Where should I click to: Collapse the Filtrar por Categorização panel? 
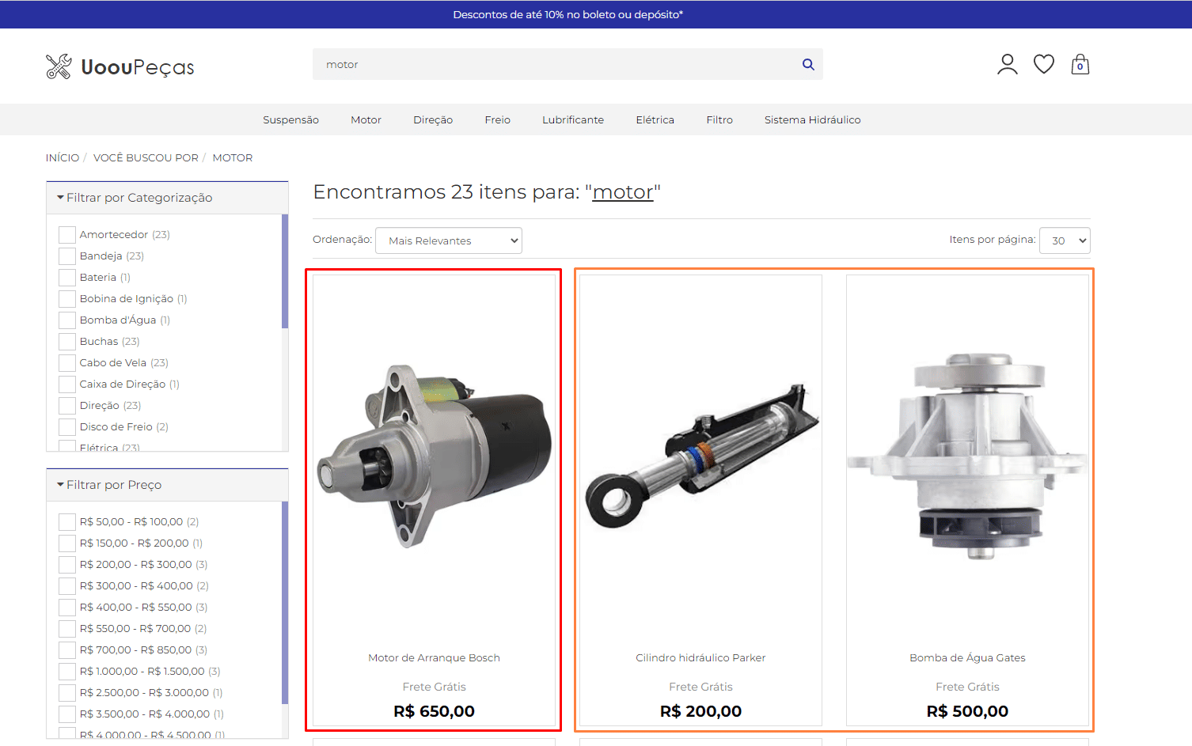pos(135,198)
